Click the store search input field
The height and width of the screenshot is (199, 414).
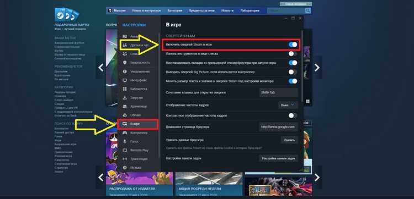pyautogui.click(x=286, y=10)
